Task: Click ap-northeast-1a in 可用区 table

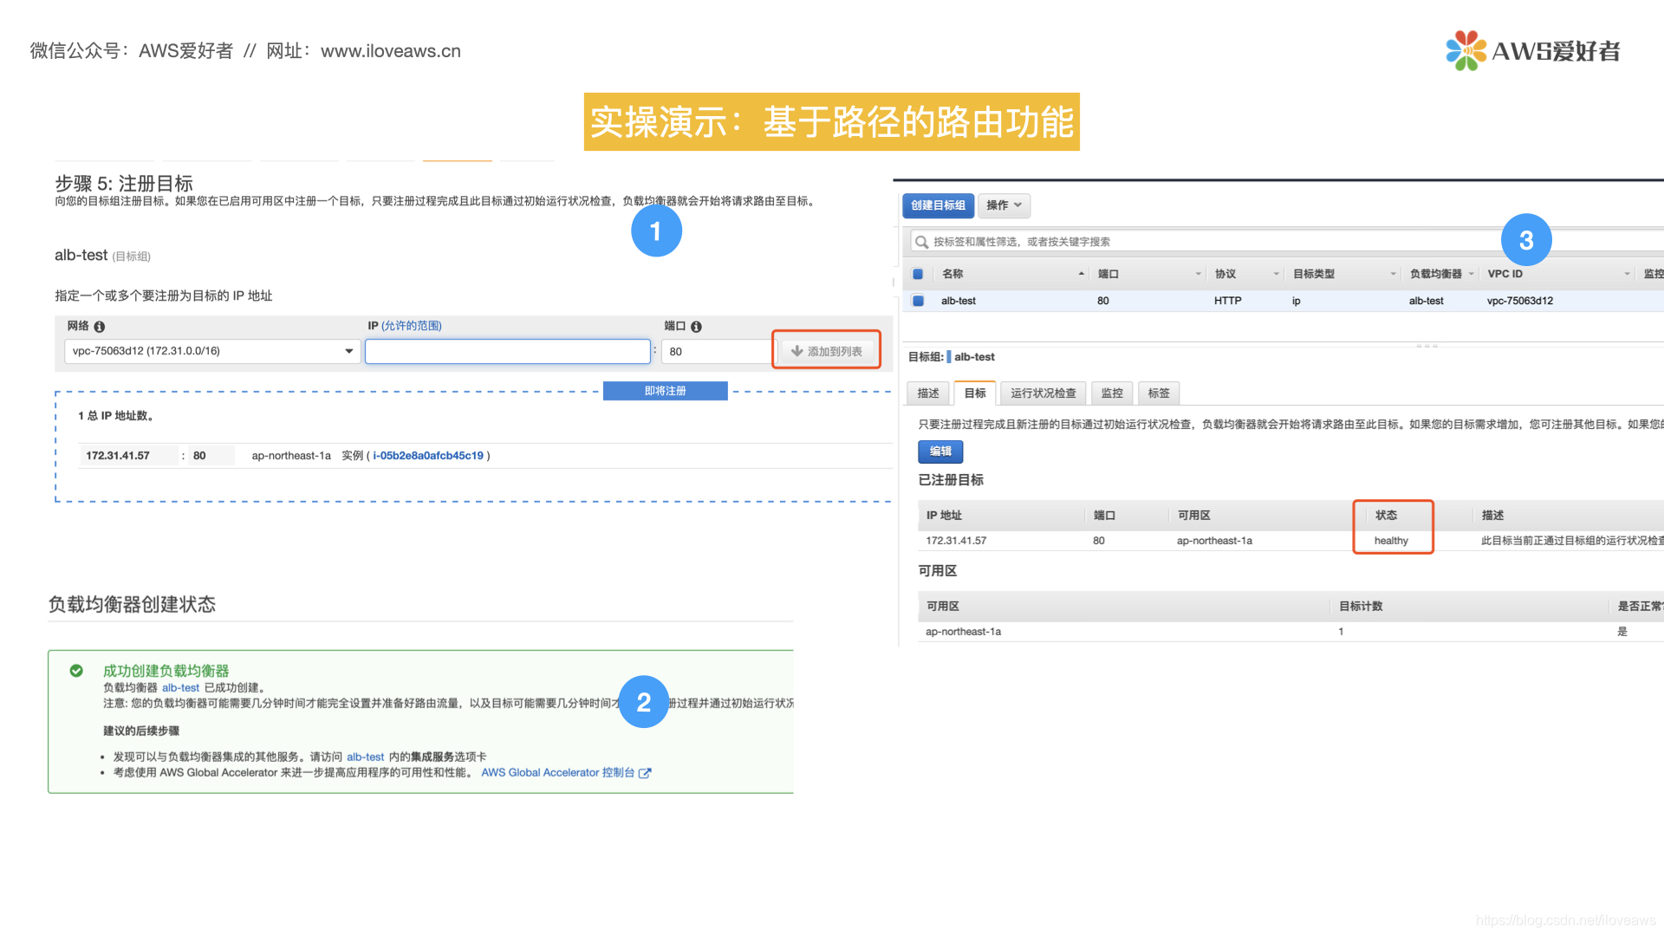Action: 963,632
